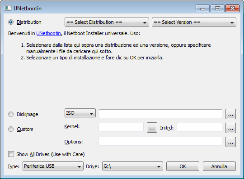Image resolution: width=244 pixels, height=179 pixels.
Task: Maximize the UNetbootin window
Action: point(217,9)
